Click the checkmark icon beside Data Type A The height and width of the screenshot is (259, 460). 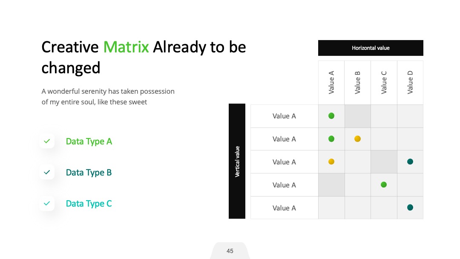tap(47, 141)
